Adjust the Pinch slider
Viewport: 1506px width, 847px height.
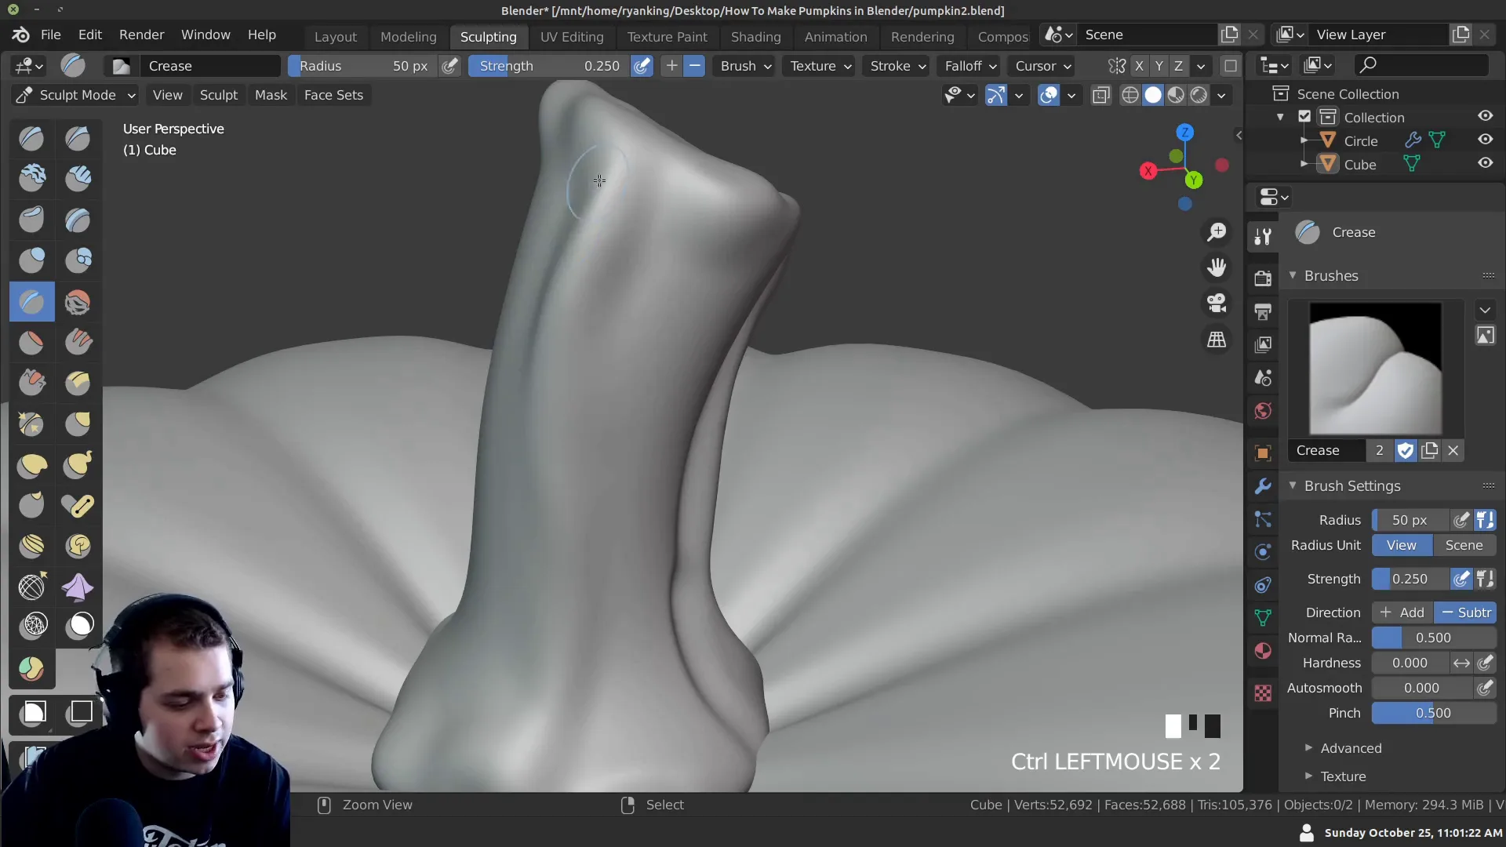pos(1434,713)
